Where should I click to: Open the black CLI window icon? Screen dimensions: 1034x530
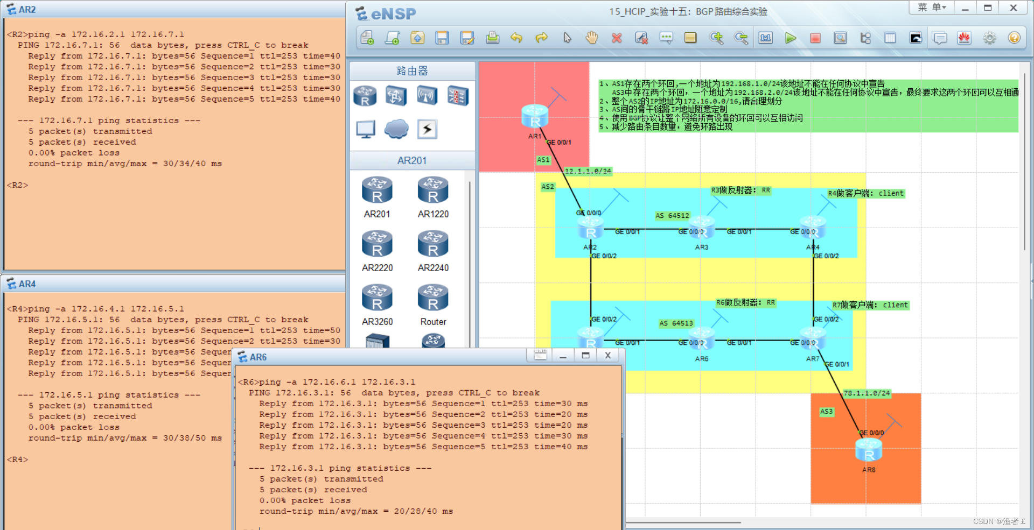(x=916, y=38)
